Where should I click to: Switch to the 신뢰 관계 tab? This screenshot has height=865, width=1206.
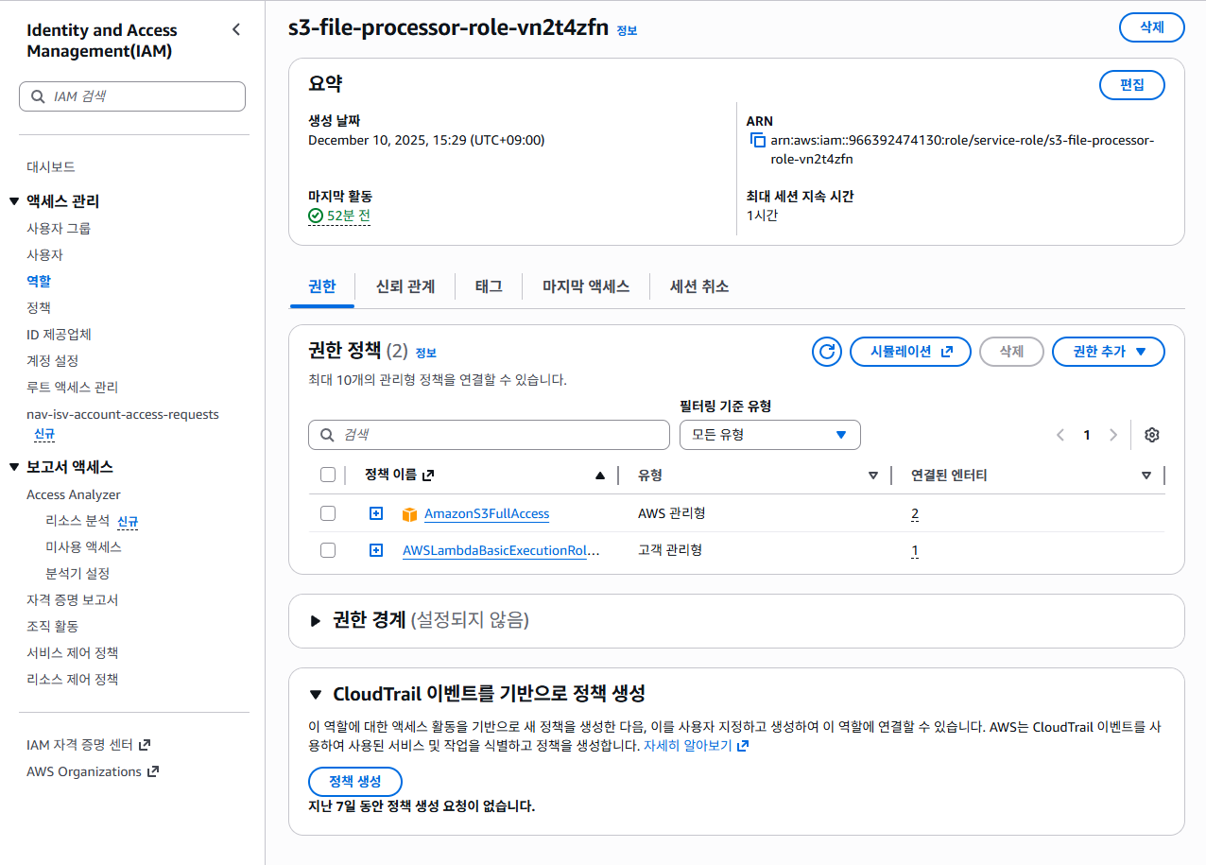[405, 286]
